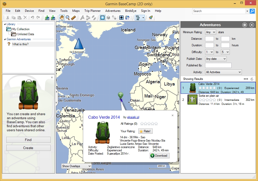Viewport: 258px width, 181px height.
Task: Open the Sign In menu
Action: (x=145, y=11)
